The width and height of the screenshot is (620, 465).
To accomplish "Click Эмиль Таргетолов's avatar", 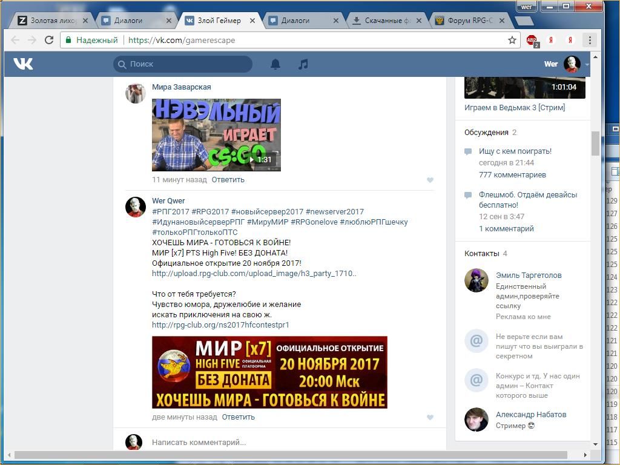I will pyautogui.click(x=476, y=280).
